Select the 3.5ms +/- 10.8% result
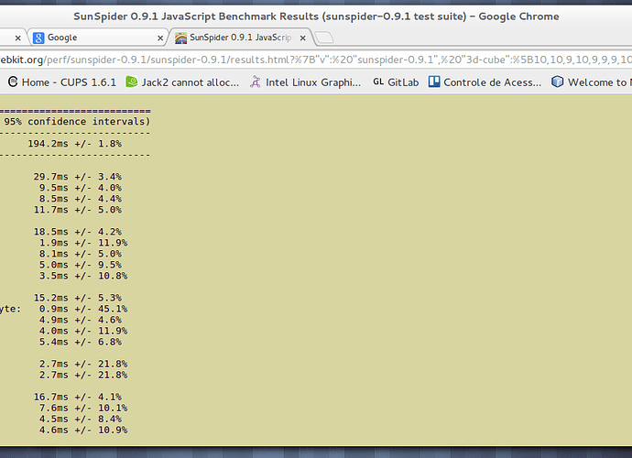This screenshot has height=458, width=632. pos(83,276)
